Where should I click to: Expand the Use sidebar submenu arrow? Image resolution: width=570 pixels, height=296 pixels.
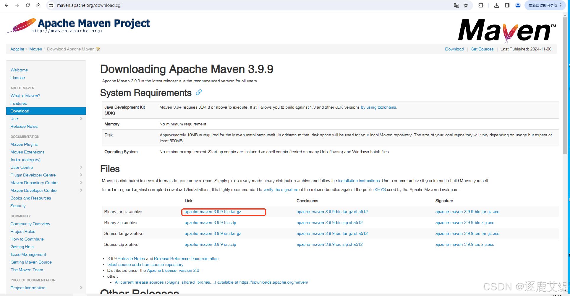pos(81,119)
